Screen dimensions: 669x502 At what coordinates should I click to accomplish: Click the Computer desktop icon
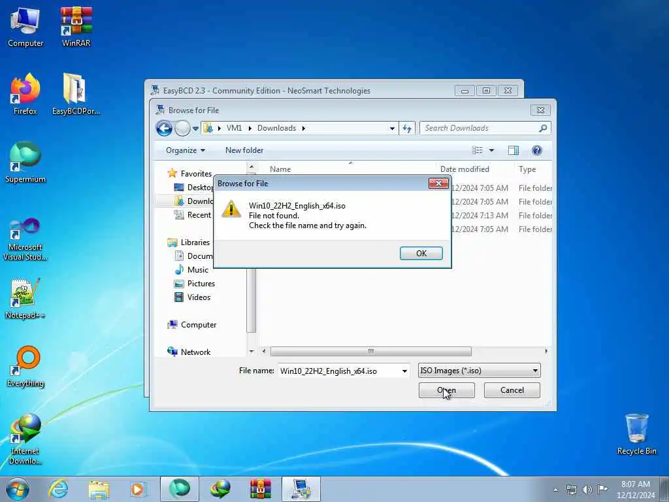[25, 27]
